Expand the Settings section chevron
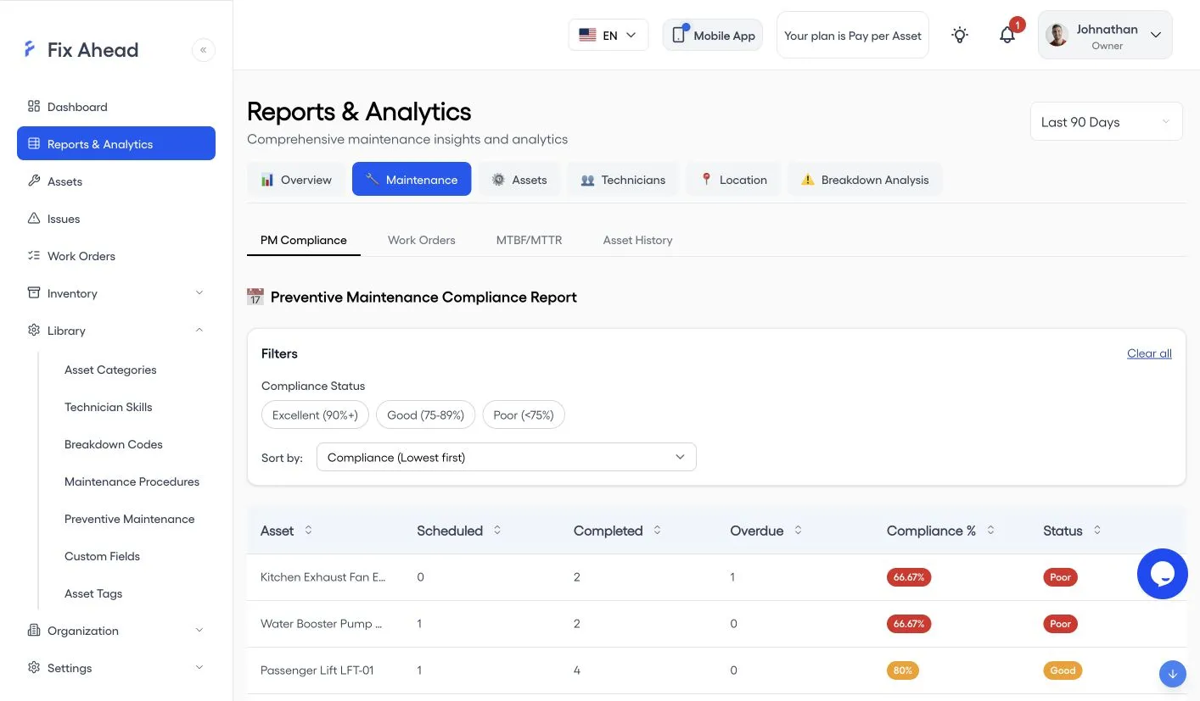 pyautogui.click(x=199, y=668)
